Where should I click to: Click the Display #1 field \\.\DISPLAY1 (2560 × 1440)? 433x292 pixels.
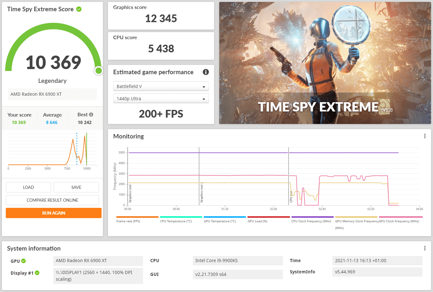coord(98,276)
